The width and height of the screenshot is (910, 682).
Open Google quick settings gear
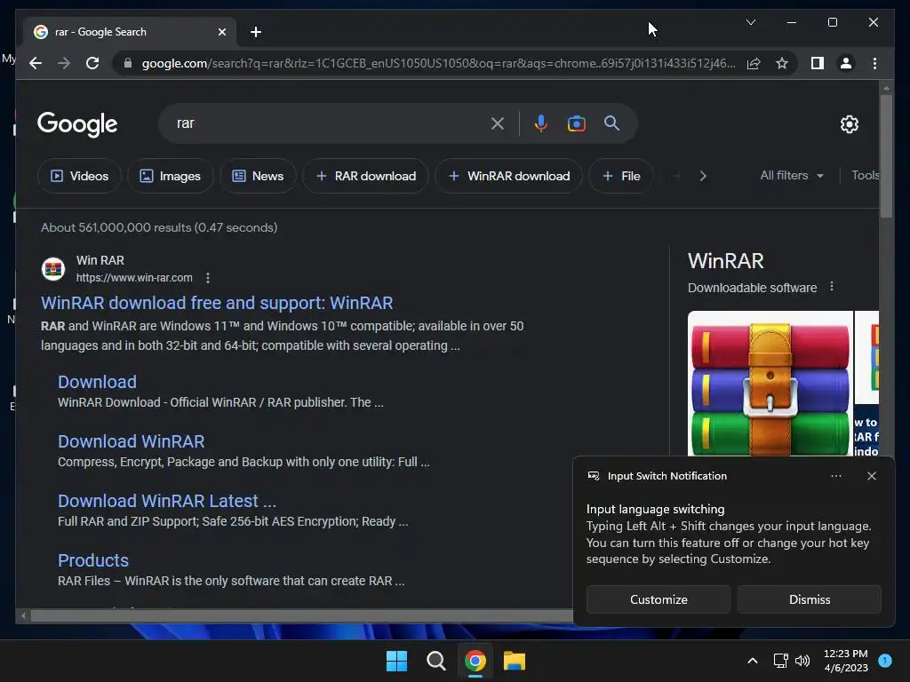tap(849, 124)
